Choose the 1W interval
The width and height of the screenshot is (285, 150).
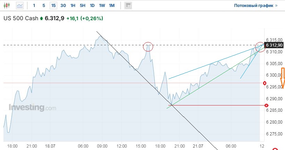102,6
